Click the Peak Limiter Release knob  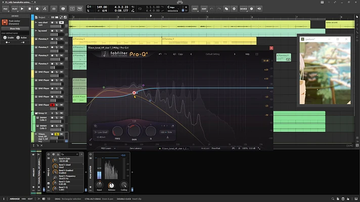[x=111, y=185]
